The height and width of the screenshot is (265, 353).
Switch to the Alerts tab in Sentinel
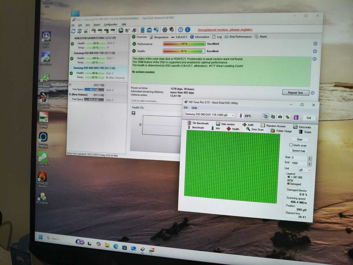(261, 36)
